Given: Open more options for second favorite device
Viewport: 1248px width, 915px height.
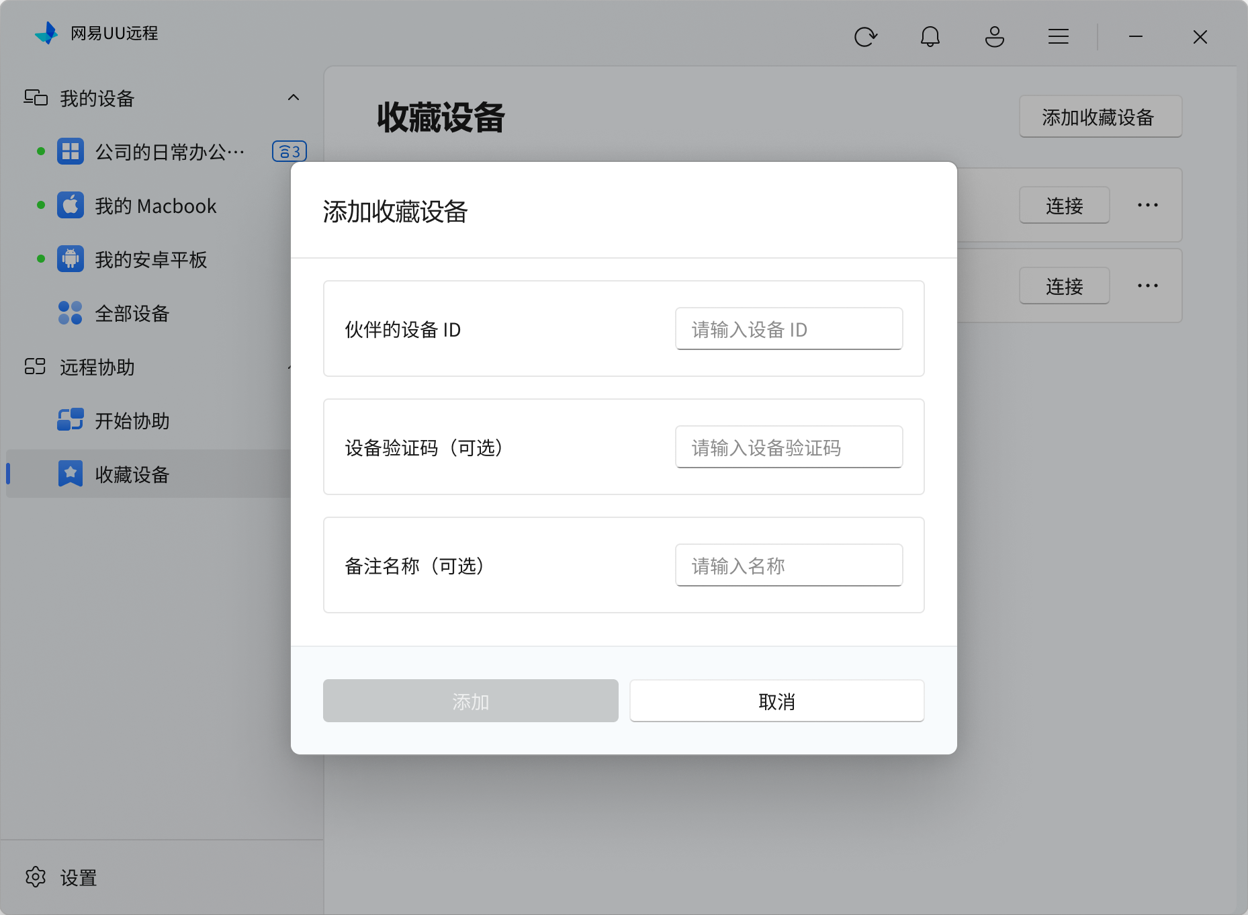Looking at the screenshot, I should tap(1147, 286).
